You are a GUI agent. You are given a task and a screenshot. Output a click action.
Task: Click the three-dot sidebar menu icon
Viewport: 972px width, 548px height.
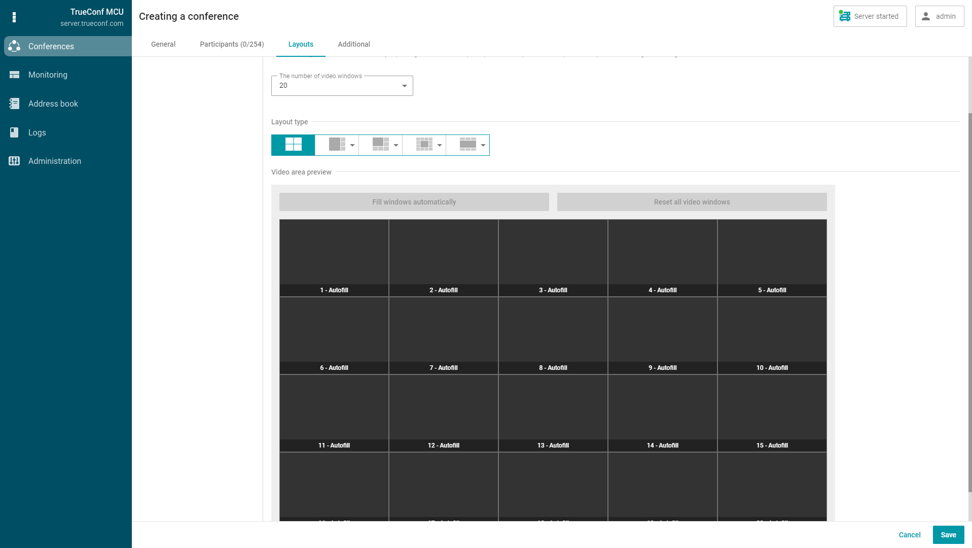click(14, 17)
